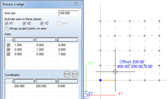Select the Y value 1.000 in second axis row
The image size is (167, 99).
[40, 49]
